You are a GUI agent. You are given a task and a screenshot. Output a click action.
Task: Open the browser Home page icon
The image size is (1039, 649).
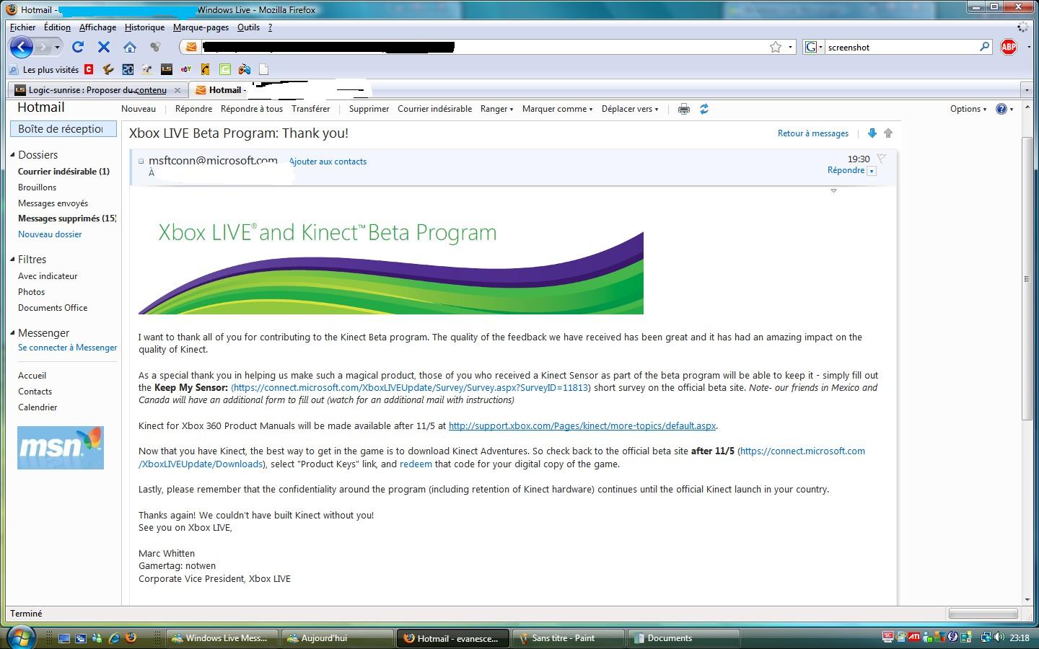coord(130,47)
